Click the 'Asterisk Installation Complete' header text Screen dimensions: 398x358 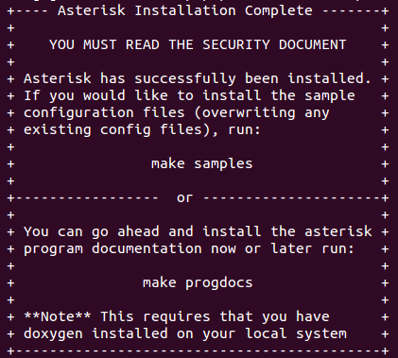point(185,10)
